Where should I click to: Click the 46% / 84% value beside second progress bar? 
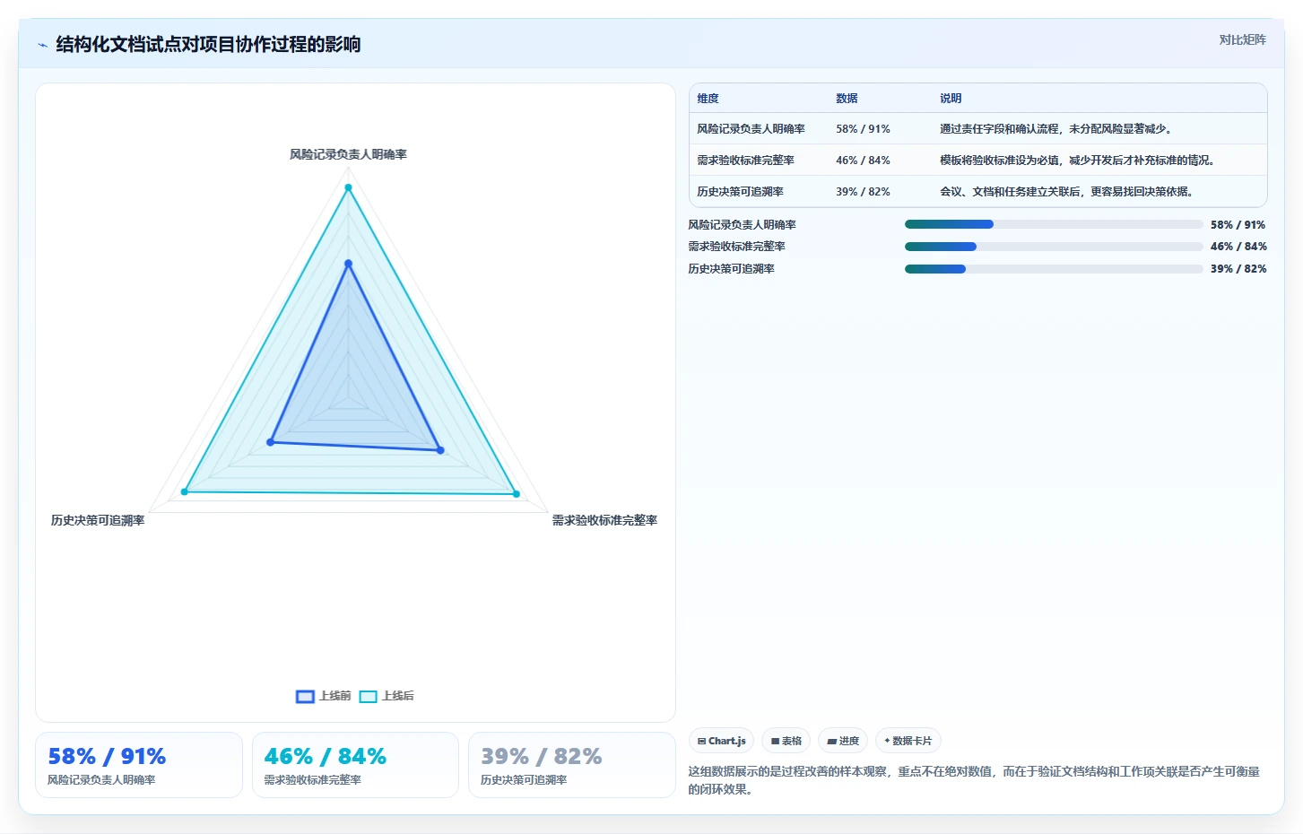click(x=1238, y=247)
